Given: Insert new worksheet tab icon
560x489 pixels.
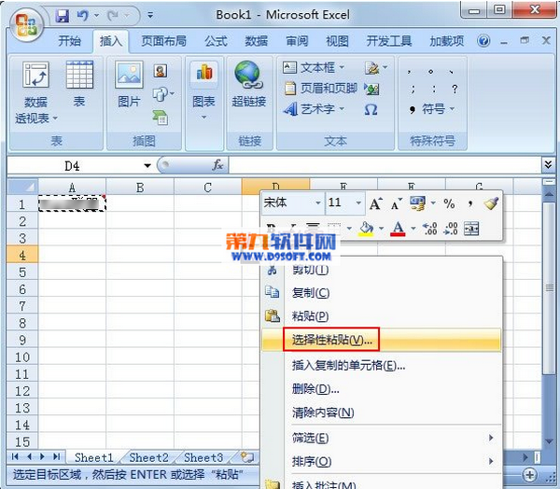Looking at the screenshot, I should pyautogui.click(x=247, y=457).
